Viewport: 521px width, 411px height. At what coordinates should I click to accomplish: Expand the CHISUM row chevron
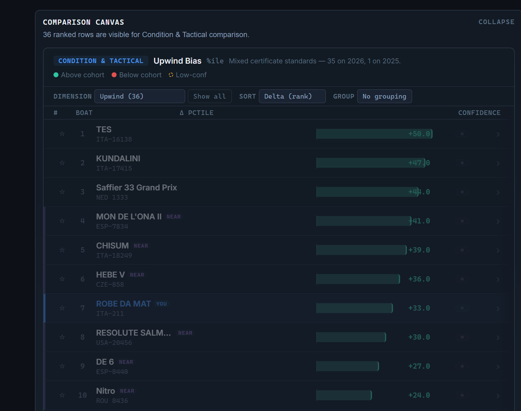[498, 250]
